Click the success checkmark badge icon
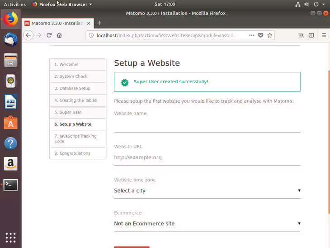 [x=125, y=83]
